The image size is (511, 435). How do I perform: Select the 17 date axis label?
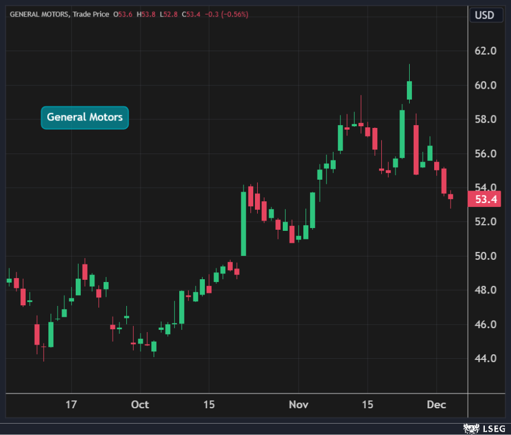71,405
